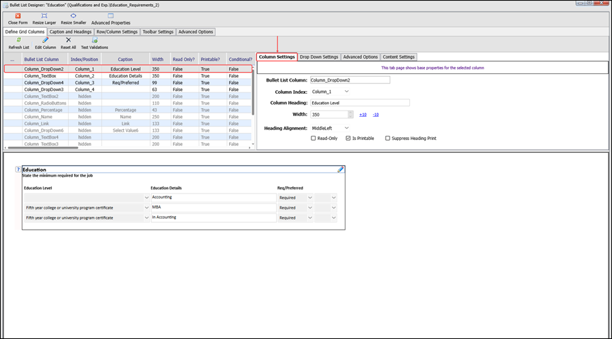Open Required dropdown in MBA row

[310, 208]
